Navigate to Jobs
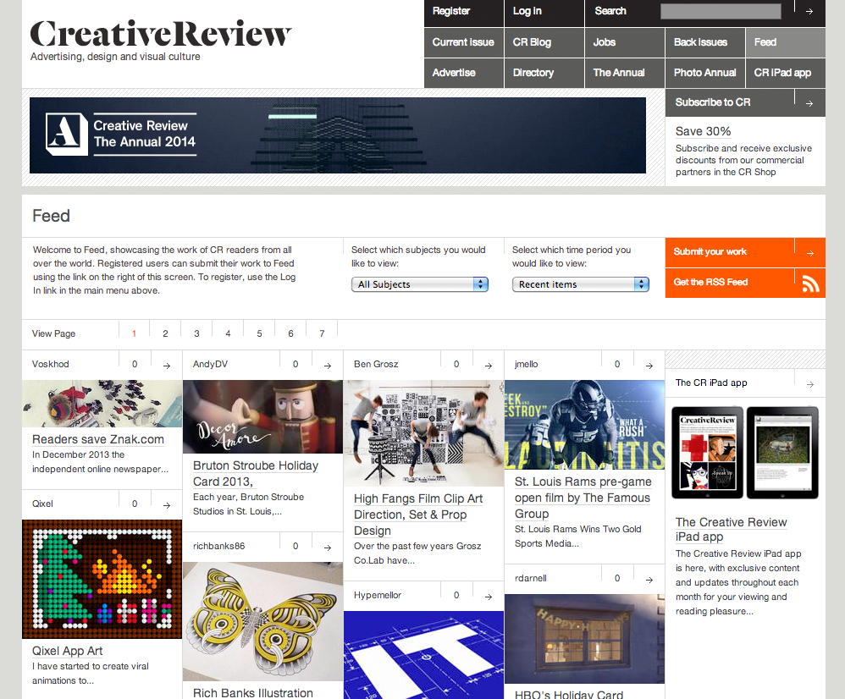The image size is (845, 699). tap(625, 42)
